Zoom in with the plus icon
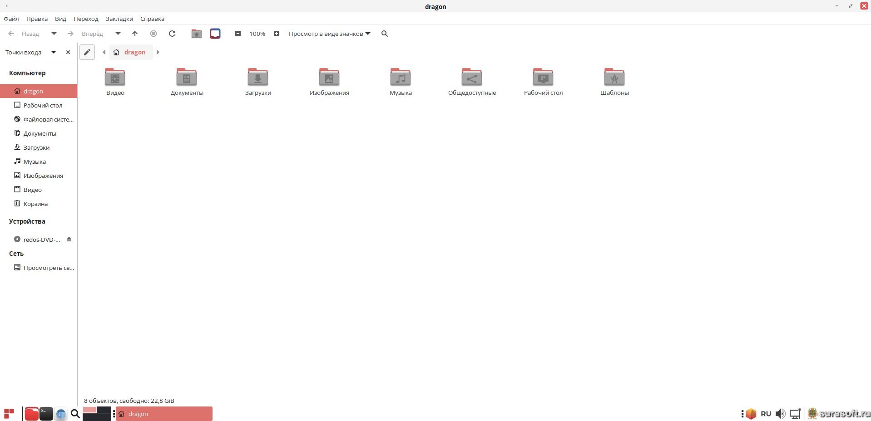The height and width of the screenshot is (421, 871). click(276, 34)
